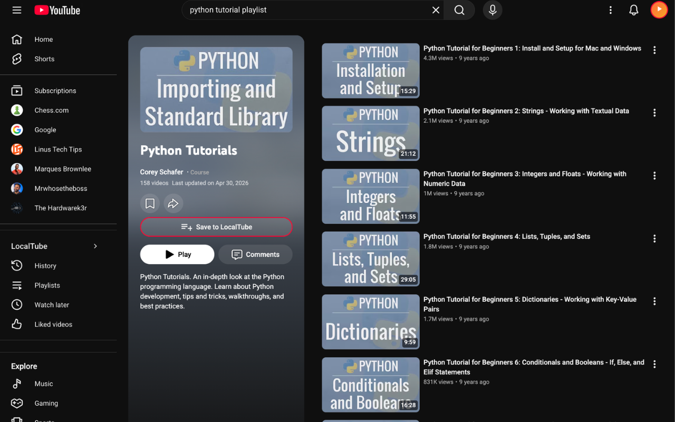
Task: Open the account avatar menu
Action: (x=659, y=10)
